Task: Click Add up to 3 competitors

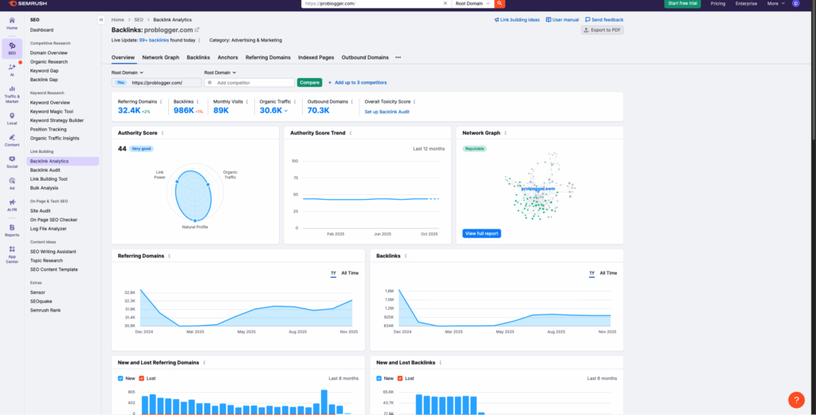Action: click(357, 82)
